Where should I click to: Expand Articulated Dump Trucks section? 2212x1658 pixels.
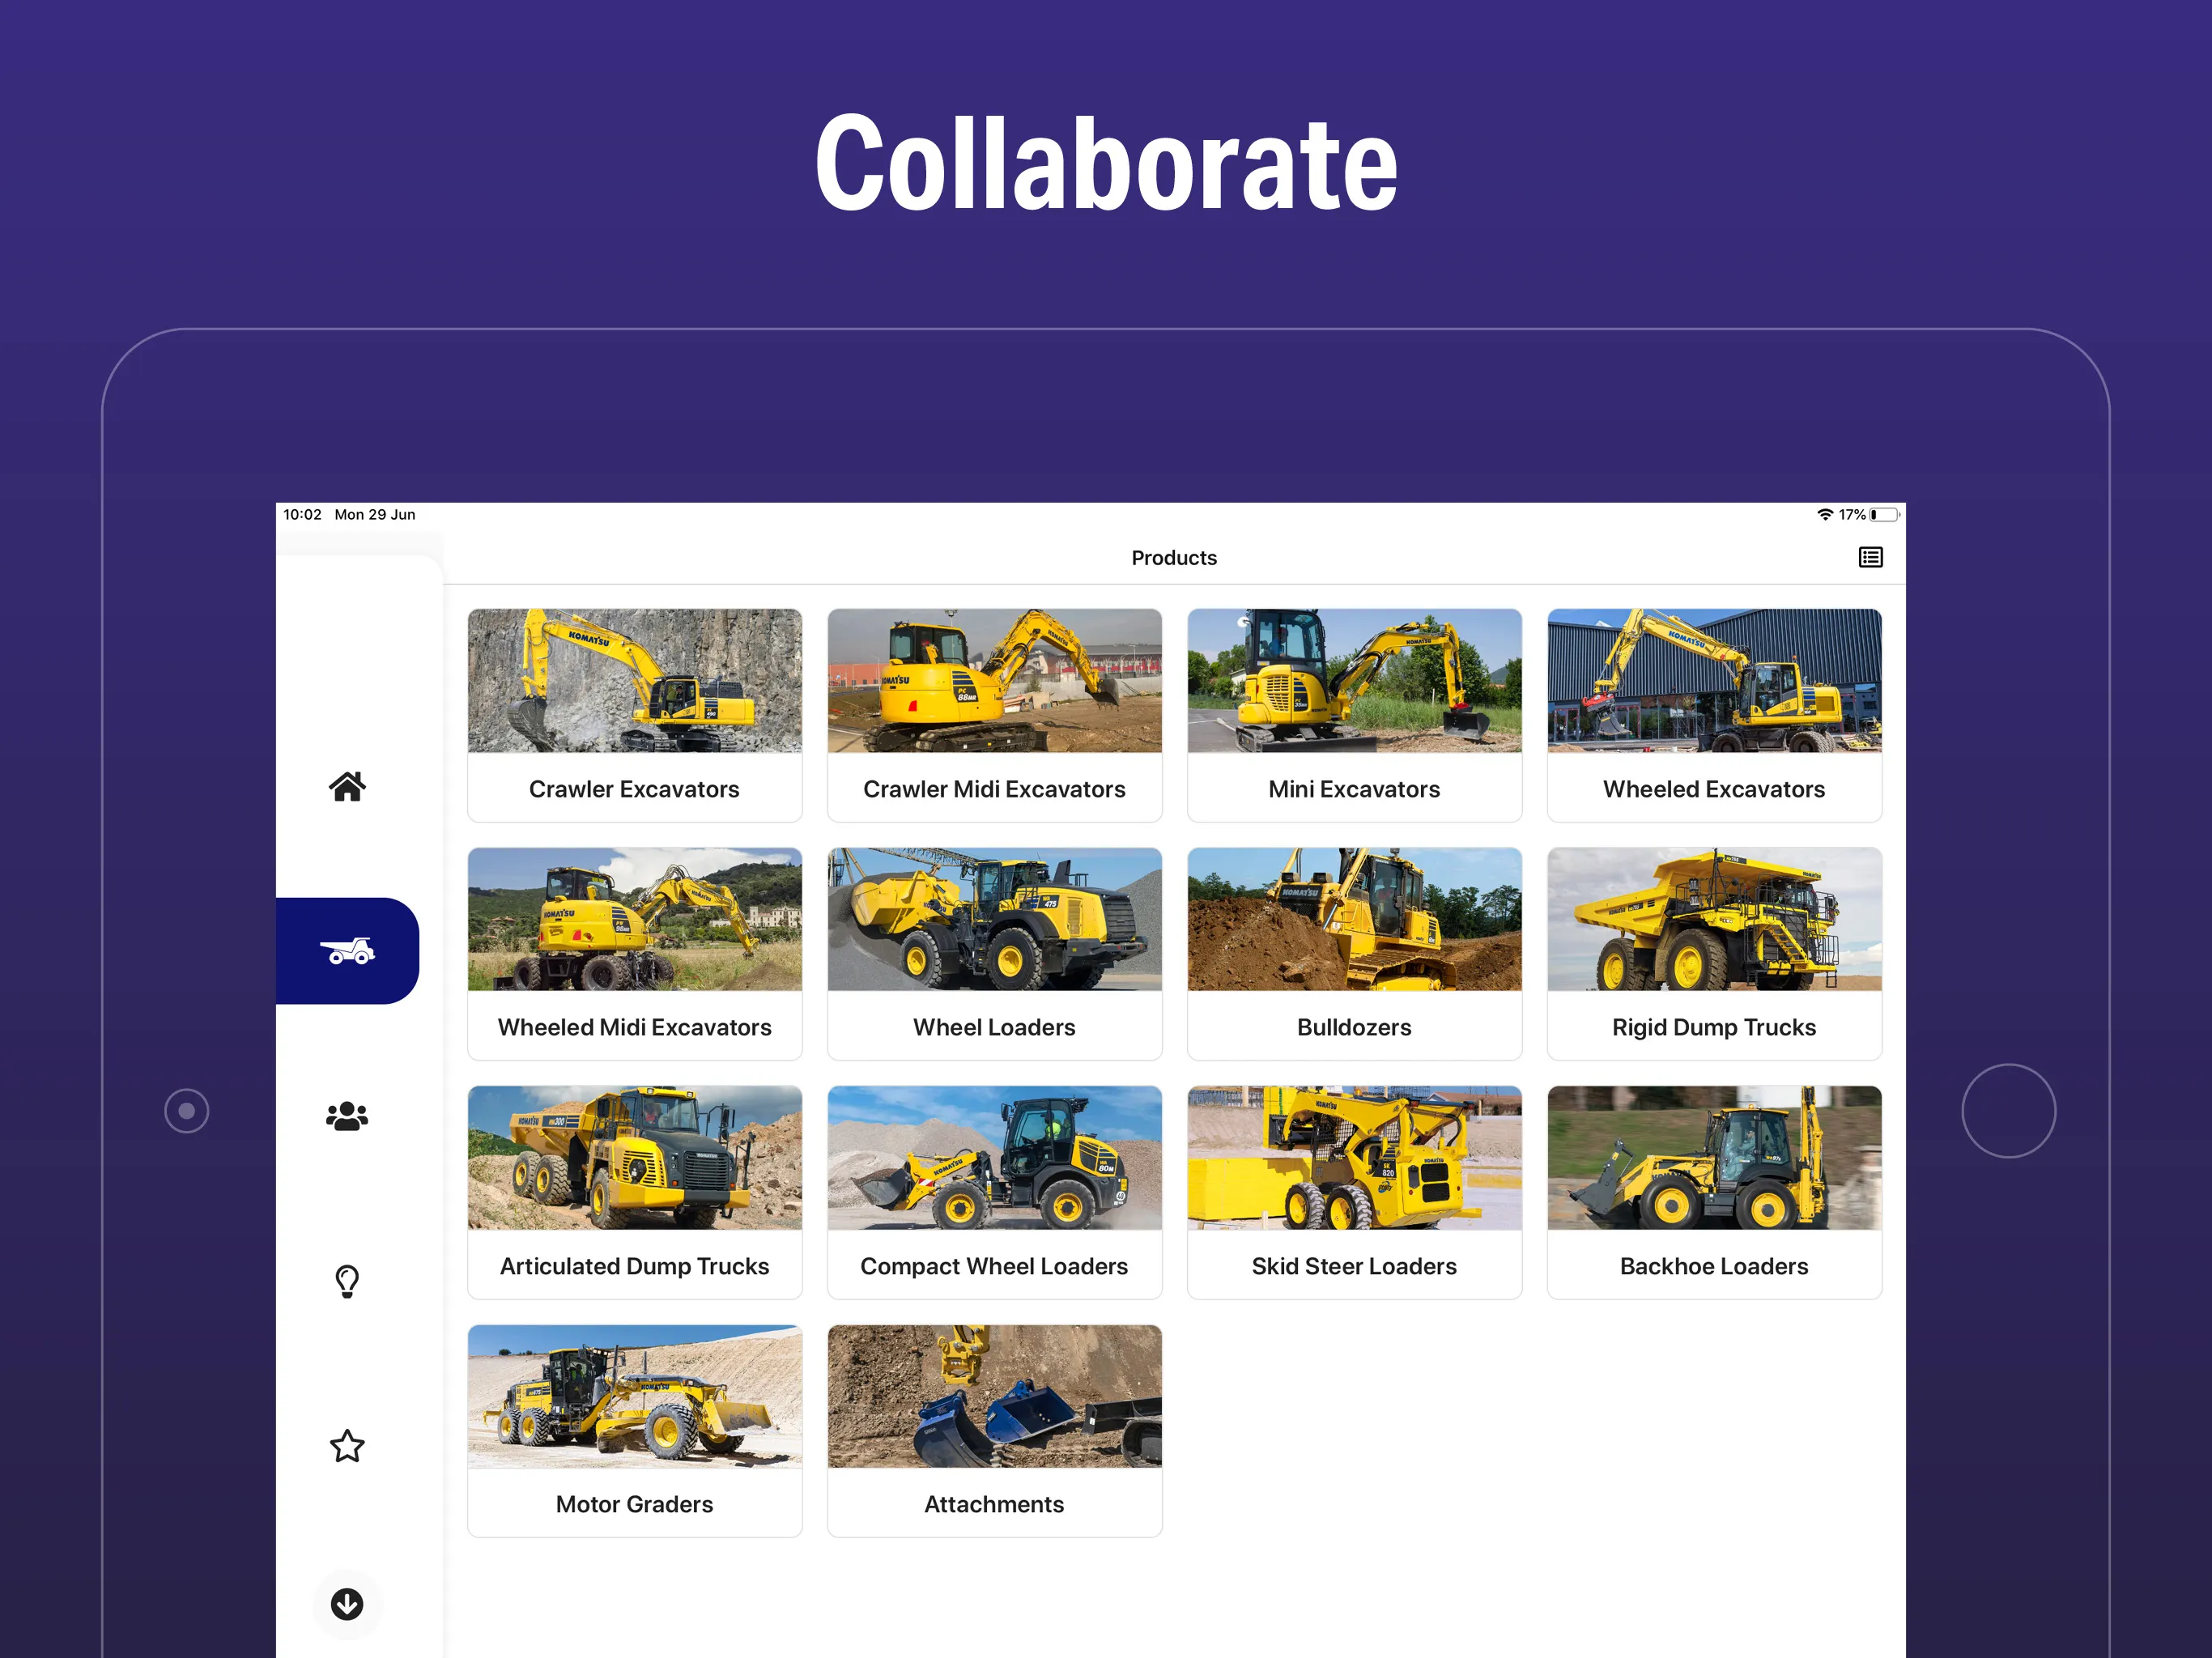(632, 1189)
